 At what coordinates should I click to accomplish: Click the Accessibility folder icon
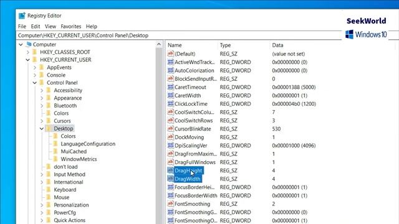[49, 90]
